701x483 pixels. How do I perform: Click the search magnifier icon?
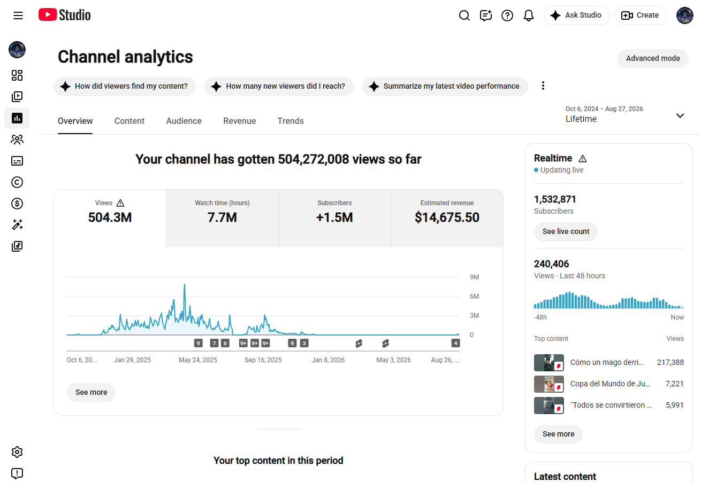coord(464,15)
